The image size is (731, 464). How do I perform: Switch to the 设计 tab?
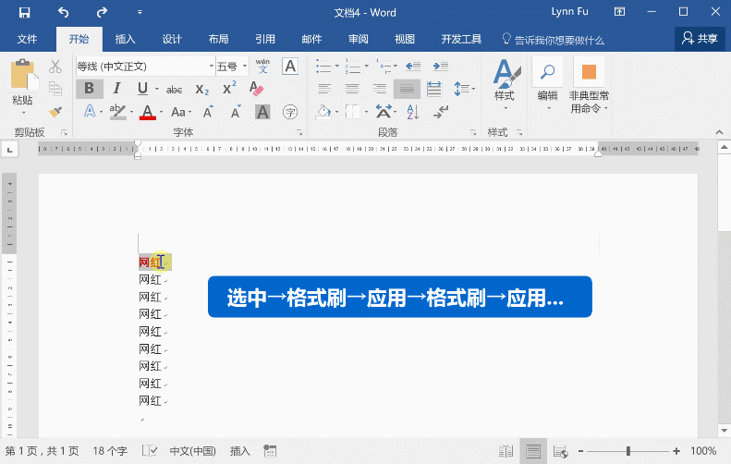click(172, 39)
